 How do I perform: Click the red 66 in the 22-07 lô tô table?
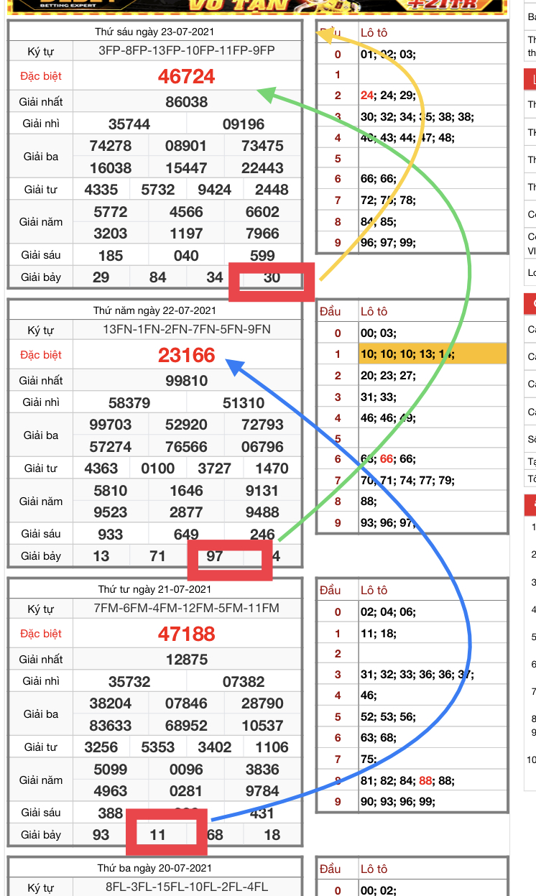[x=387, y=459]
